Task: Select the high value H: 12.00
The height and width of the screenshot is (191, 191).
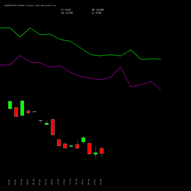Action: click(x=98, y=10)
